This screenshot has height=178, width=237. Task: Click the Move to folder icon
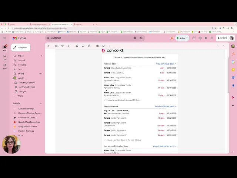97,46
